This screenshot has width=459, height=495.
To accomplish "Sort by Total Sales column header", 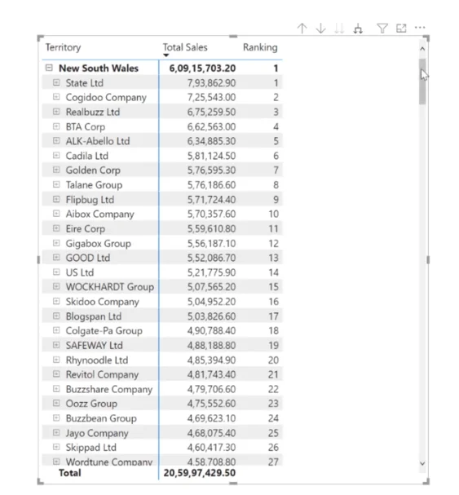I will click(x=185, y=47).
